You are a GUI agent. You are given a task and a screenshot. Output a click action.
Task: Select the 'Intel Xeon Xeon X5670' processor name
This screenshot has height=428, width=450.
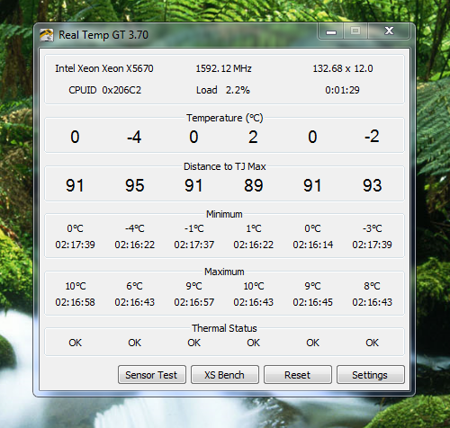[104, 68]
